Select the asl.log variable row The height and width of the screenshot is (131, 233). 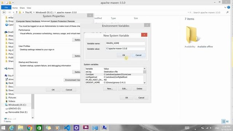(114, 72)
